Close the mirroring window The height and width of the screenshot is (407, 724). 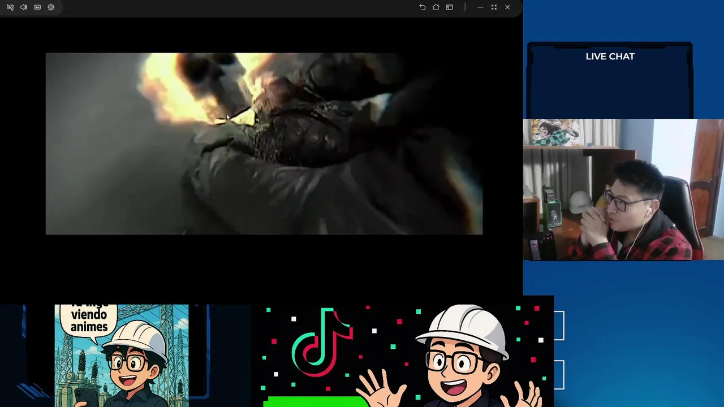[x=507, y=7]
